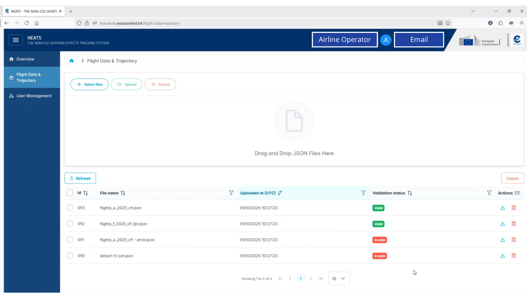Sort by Id column arrows
Screen dimensions: 527x296
click(86, 193)
